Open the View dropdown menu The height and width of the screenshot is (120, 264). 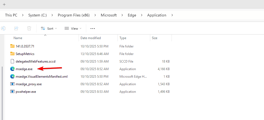tap(73, 28)
